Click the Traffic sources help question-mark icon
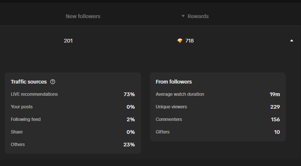 53,82
